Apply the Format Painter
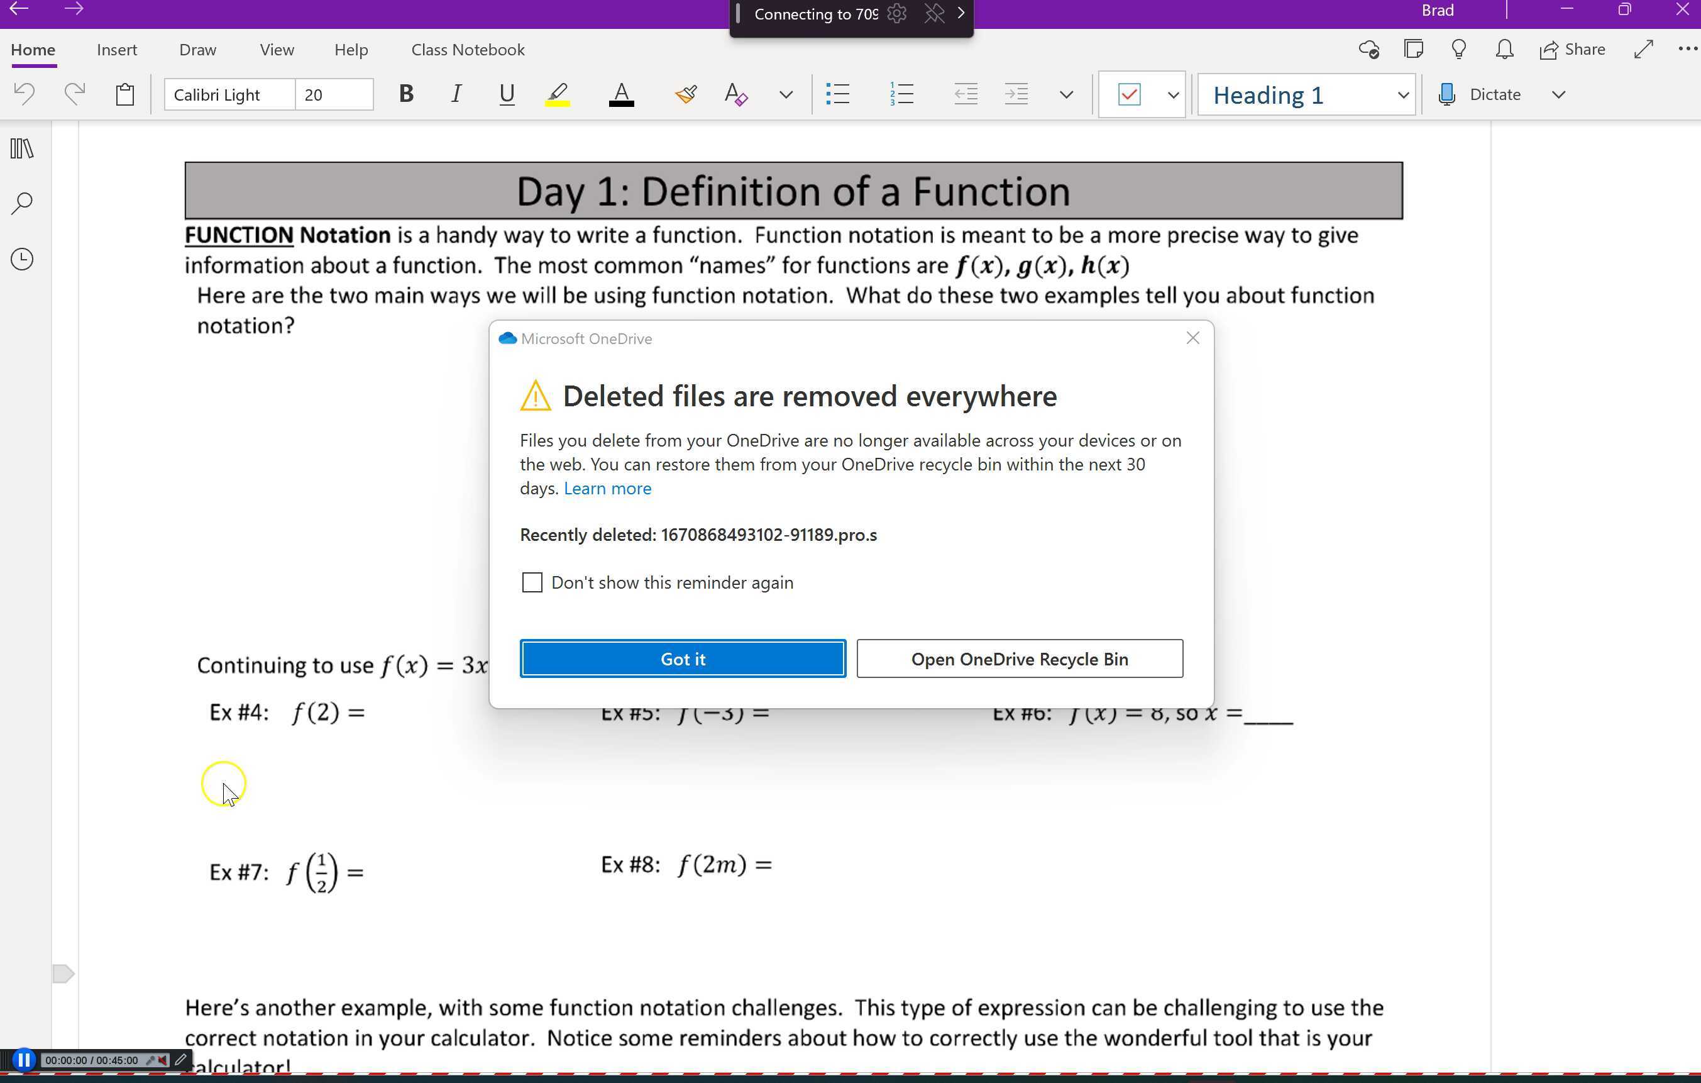 (x=685, y=94)
